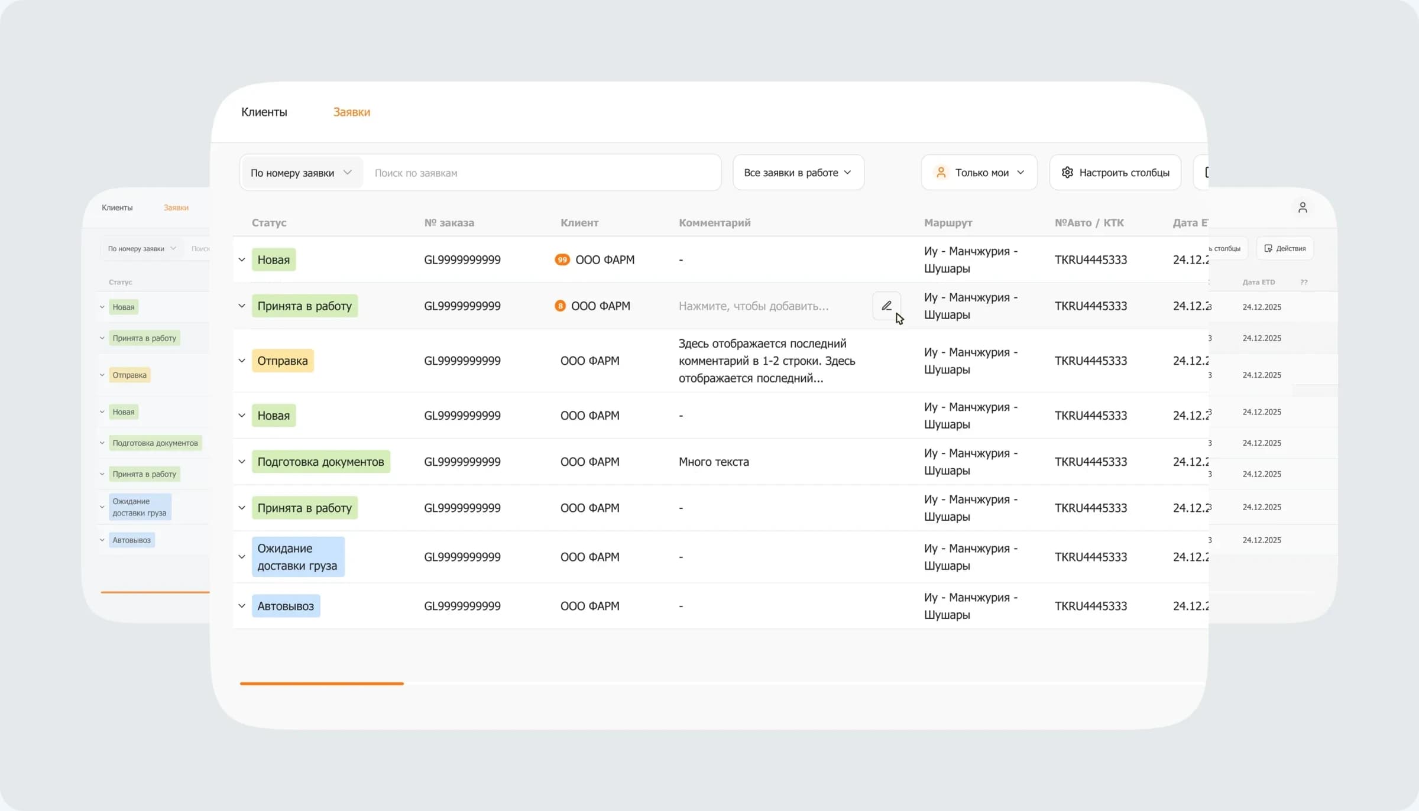This screenshot has height=811, width=1419.
Task: Expand the Отправка row in the front window
Action: (242, 361)
